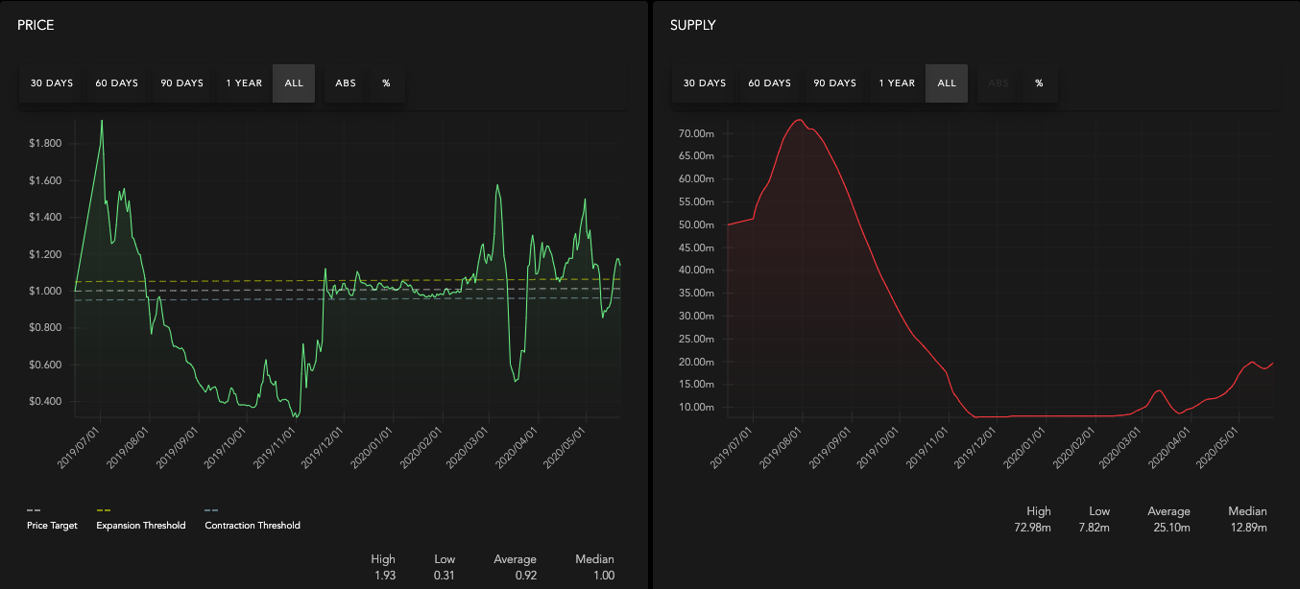Toggle Contraction Threshold legend entry

(253, 526)
